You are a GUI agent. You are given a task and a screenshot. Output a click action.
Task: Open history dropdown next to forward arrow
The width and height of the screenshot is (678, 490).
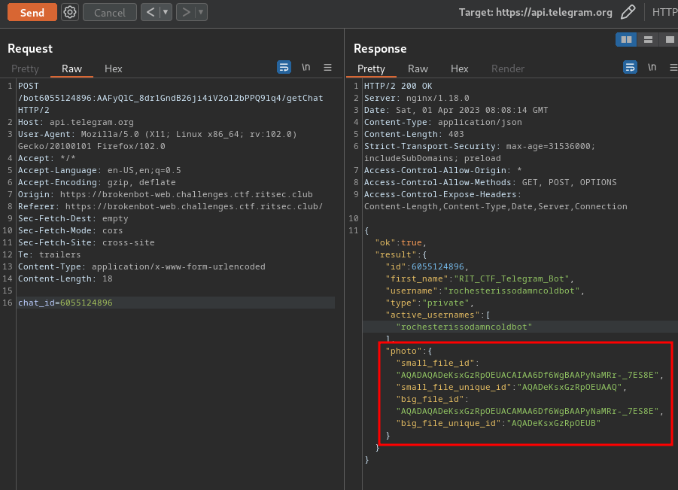tap(201, 12)
